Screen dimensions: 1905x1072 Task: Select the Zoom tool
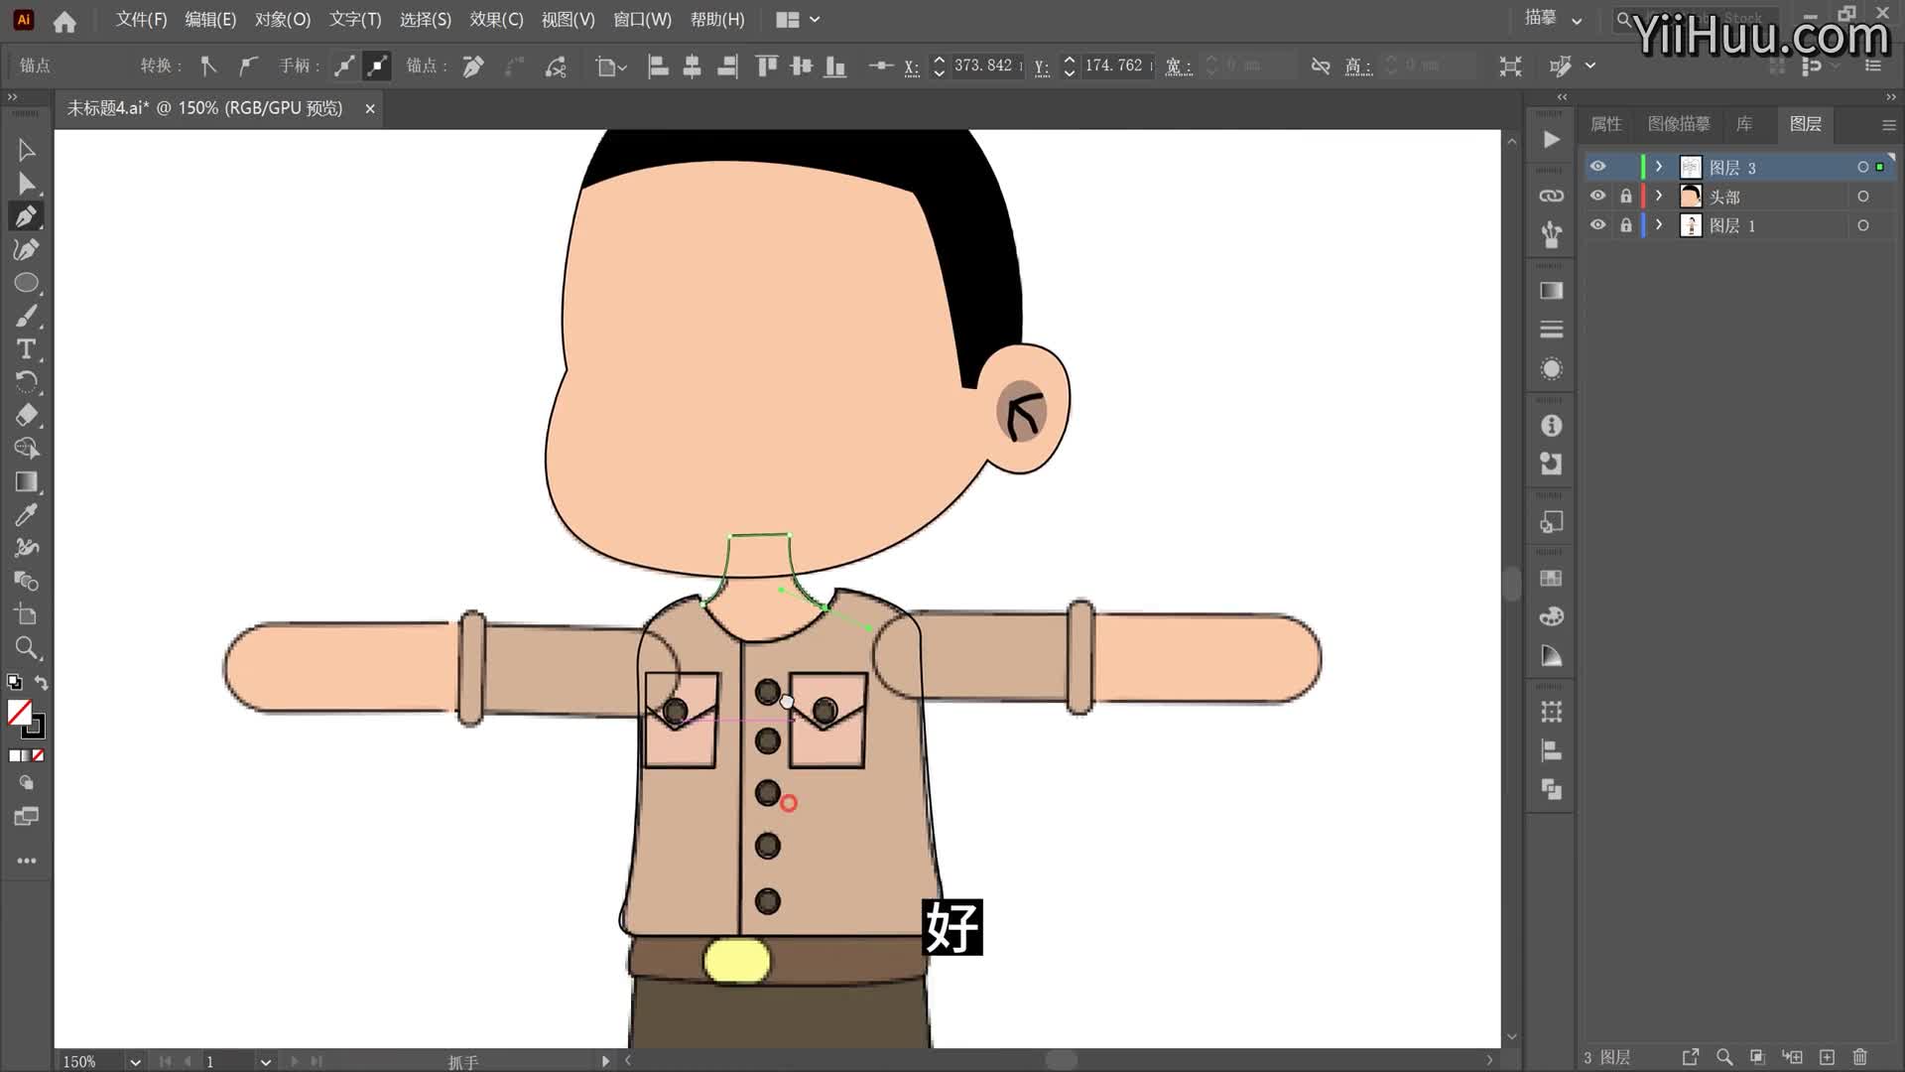click(x=27, y=648)
